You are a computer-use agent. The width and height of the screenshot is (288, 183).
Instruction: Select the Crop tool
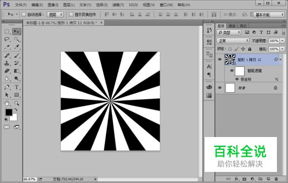7,47
